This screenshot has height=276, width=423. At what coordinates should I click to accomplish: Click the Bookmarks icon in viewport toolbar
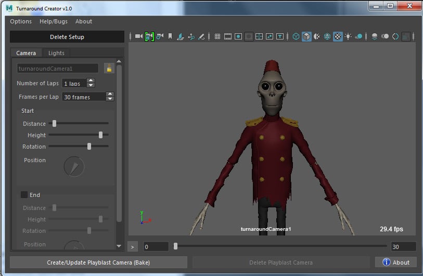[170, 36]
